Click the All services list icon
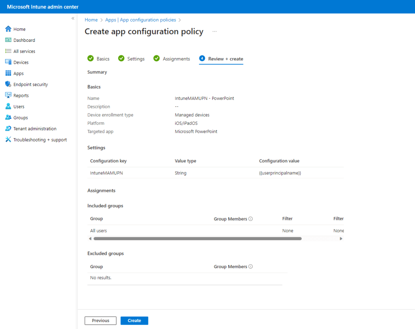415x329 pixels. pyautogui.click(x=8, y=51)
